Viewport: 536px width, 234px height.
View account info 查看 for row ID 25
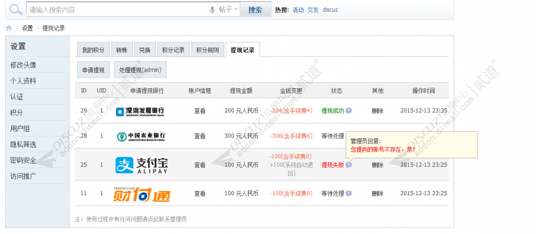click(200, 165)
